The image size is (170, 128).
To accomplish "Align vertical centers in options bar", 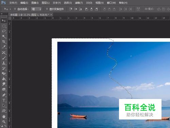I will click(x=75, y=9).
